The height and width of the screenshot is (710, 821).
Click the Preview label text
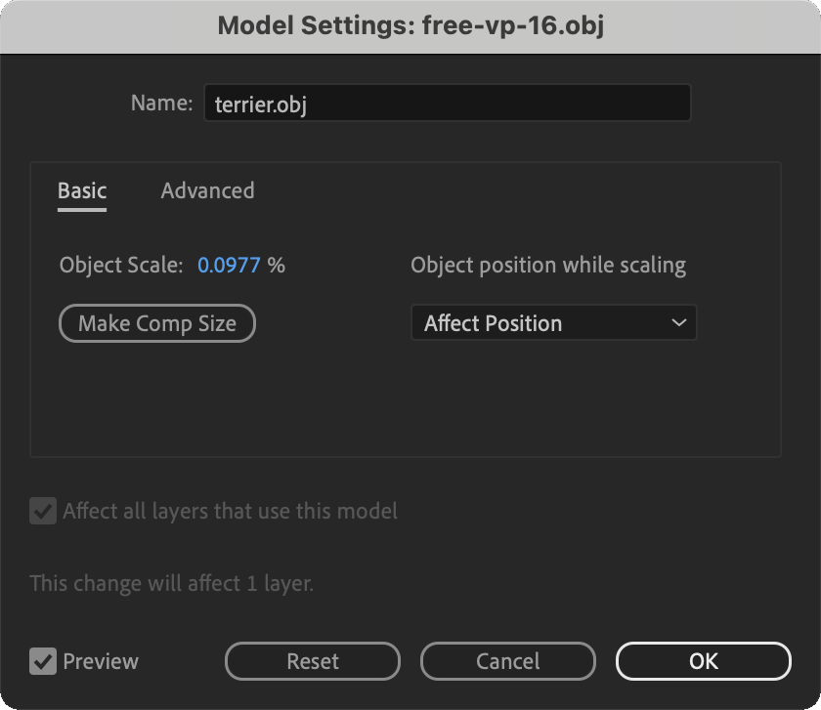(x=101, y=661)
